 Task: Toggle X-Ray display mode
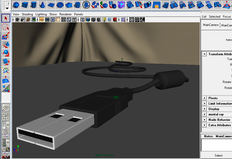click(x=131, y=20)
